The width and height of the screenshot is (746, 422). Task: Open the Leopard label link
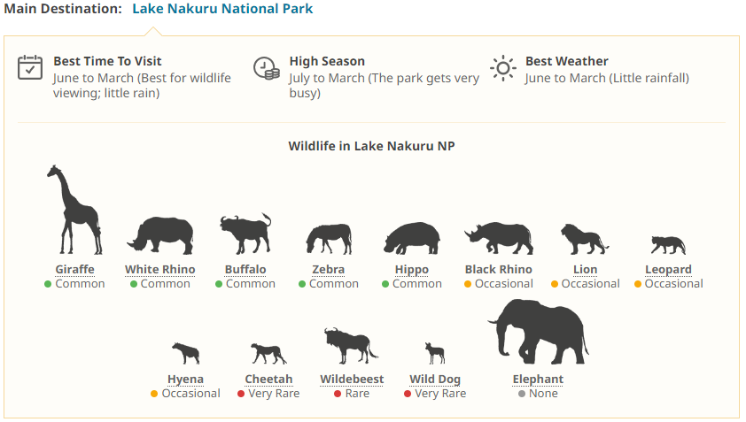click(x=668, y=269)
